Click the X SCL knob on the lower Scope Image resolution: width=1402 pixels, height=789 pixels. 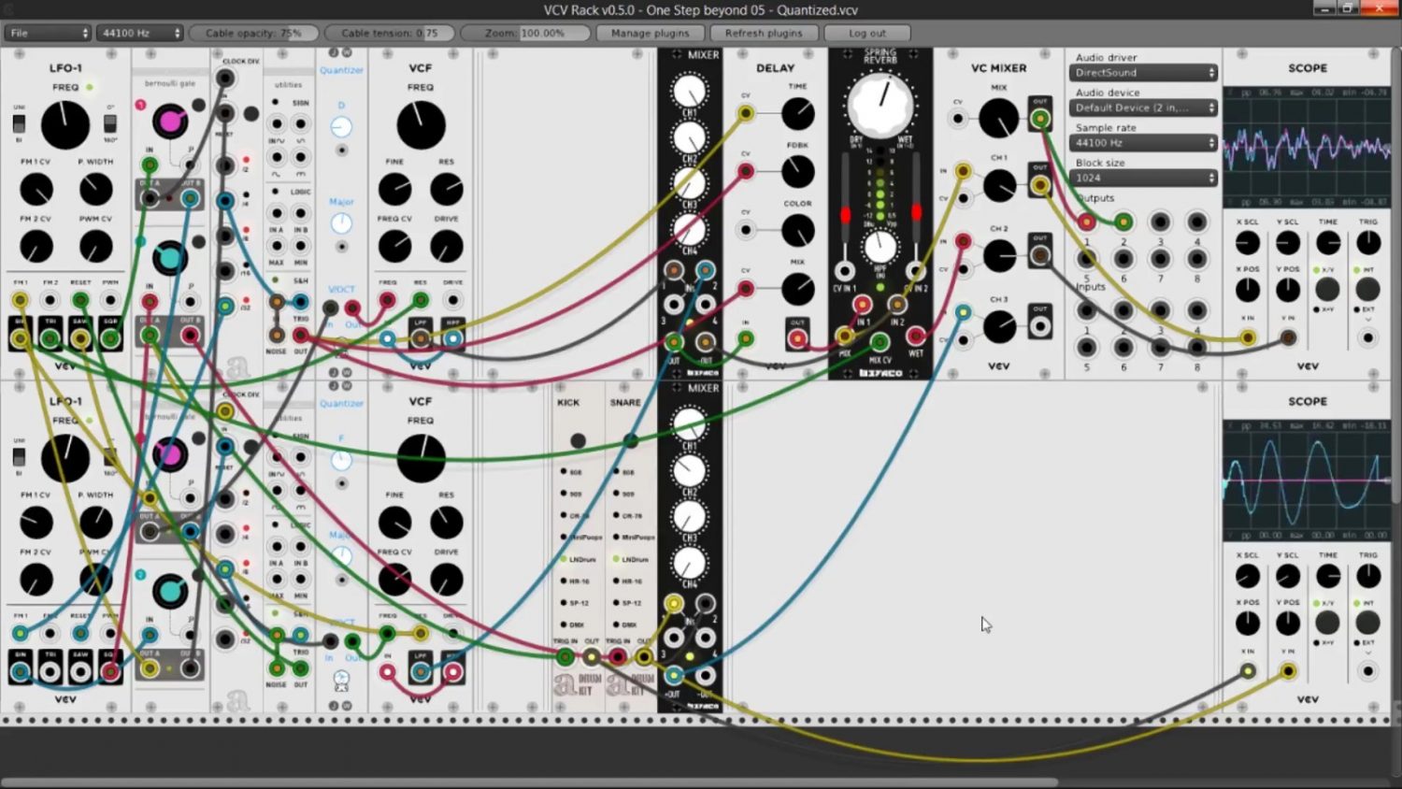click(1247, 576)
